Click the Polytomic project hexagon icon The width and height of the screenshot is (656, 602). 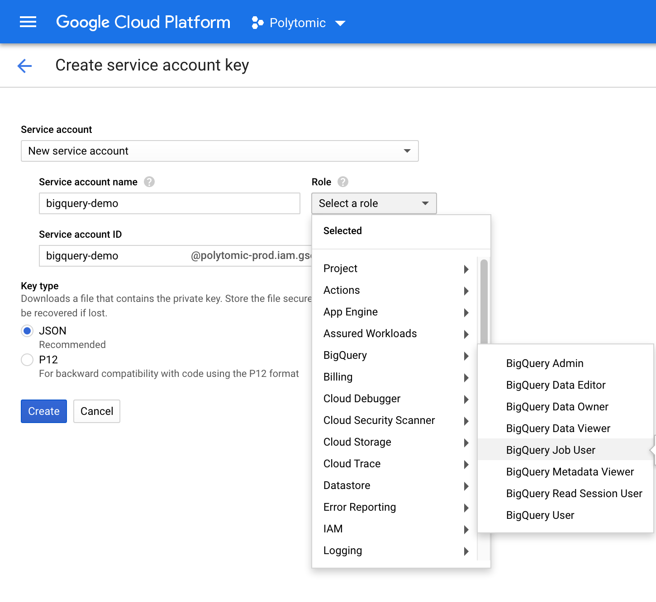[257, 23]
